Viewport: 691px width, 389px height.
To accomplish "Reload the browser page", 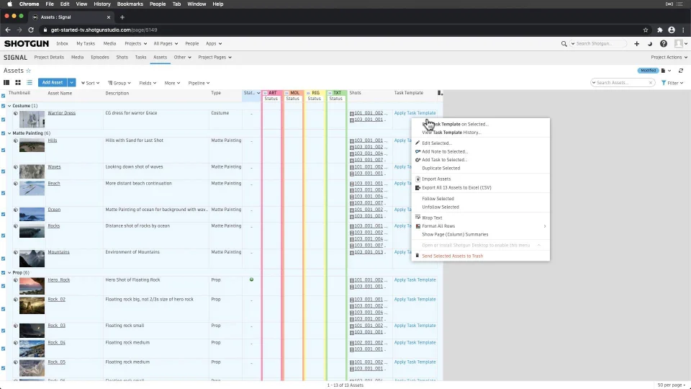I will 31,30.
